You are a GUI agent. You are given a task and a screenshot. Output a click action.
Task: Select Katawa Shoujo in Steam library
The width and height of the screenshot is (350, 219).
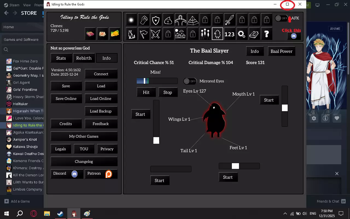click(25, 146)
